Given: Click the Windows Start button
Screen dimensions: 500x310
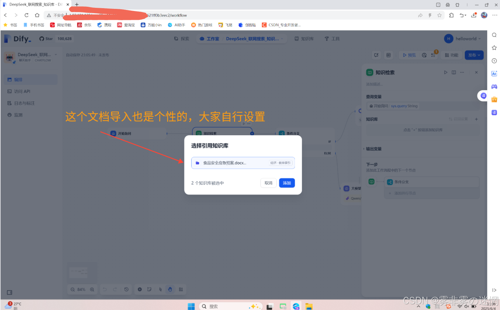Looking at the screenshot, I should [191, 306].
